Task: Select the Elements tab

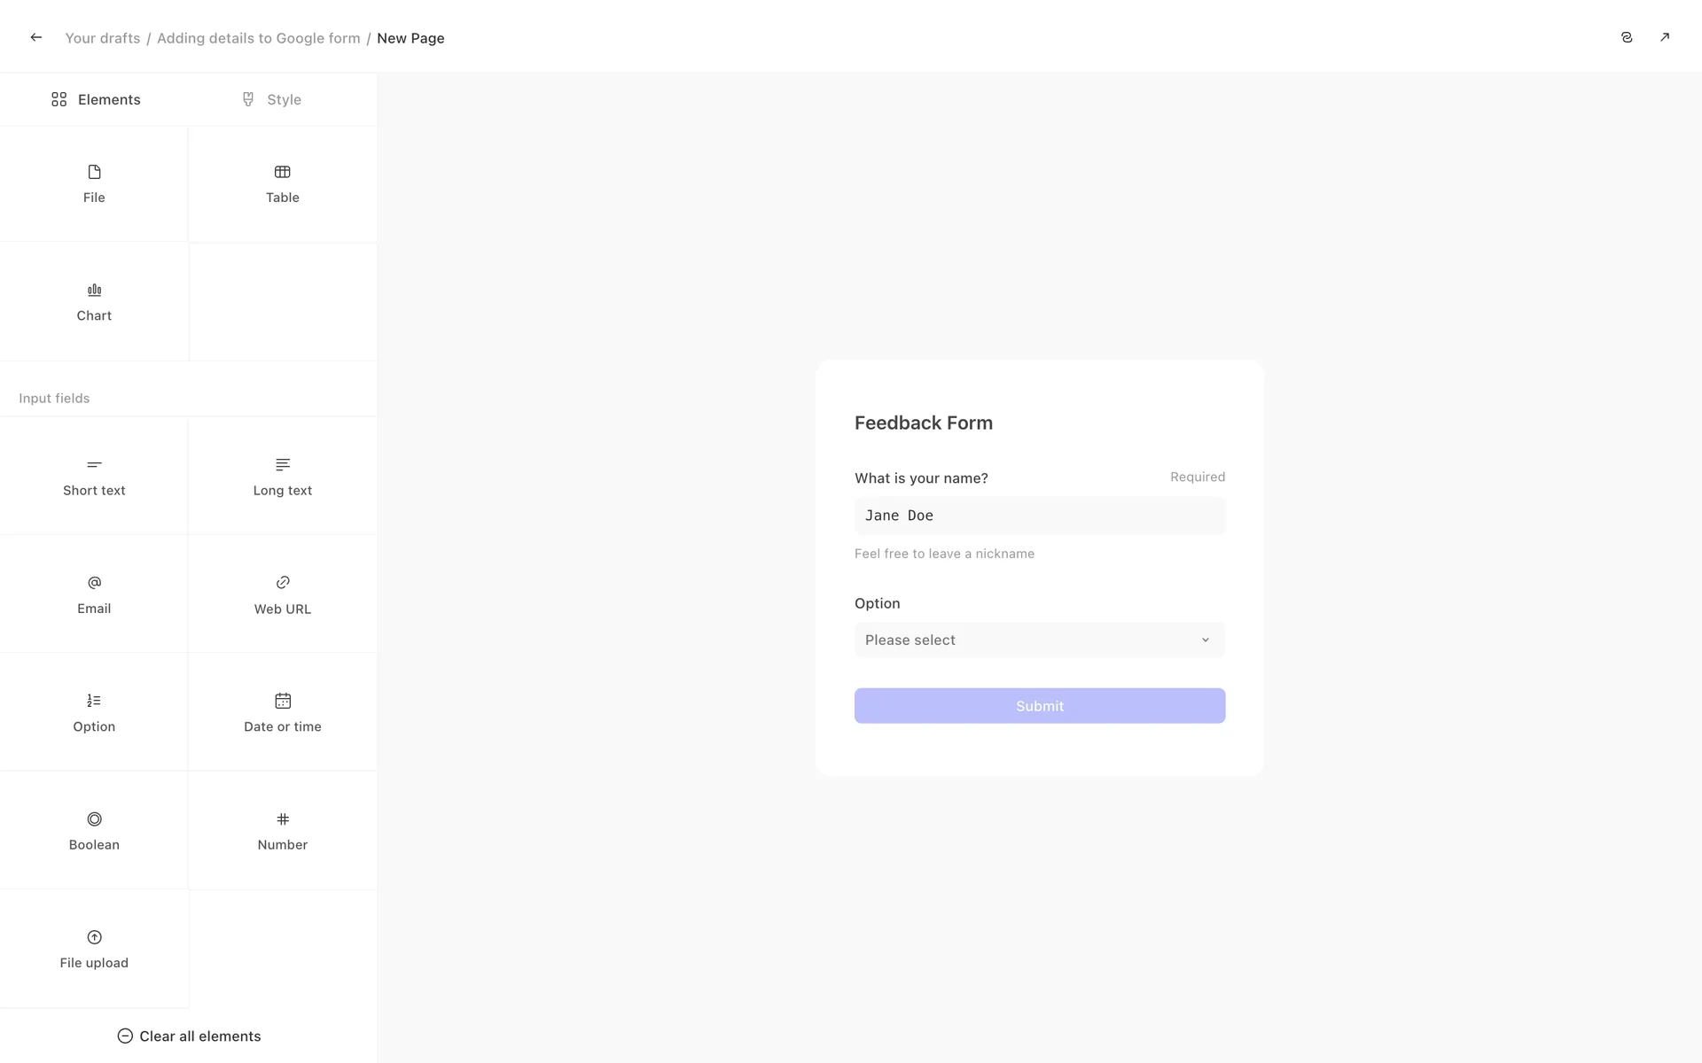Action: point(96,99)
